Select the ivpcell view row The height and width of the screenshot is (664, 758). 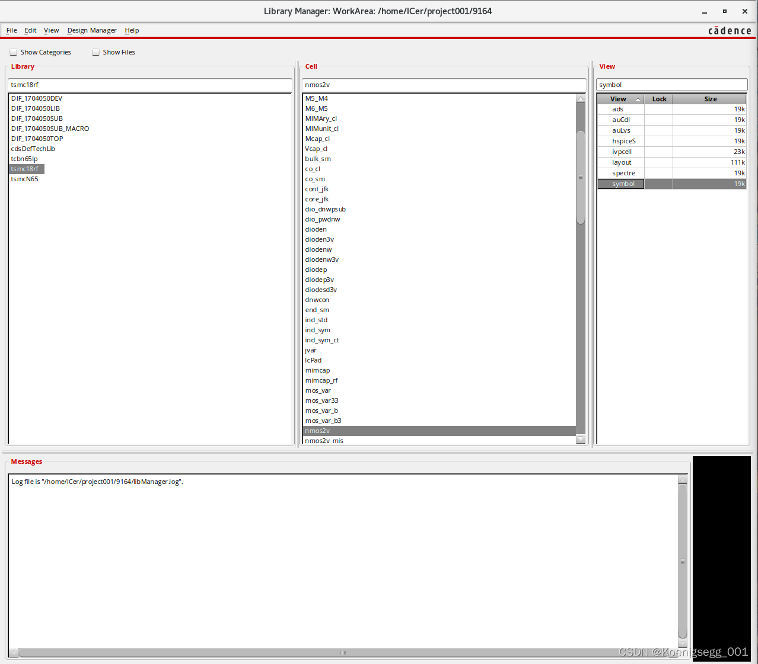click(x=671, y=152)
